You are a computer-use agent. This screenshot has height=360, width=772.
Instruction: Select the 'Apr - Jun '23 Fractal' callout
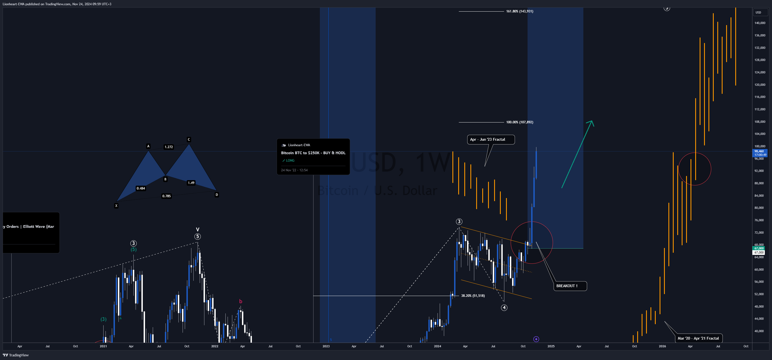[491, 140]
